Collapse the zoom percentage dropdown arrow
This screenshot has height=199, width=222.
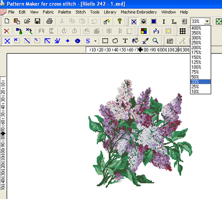207,21
